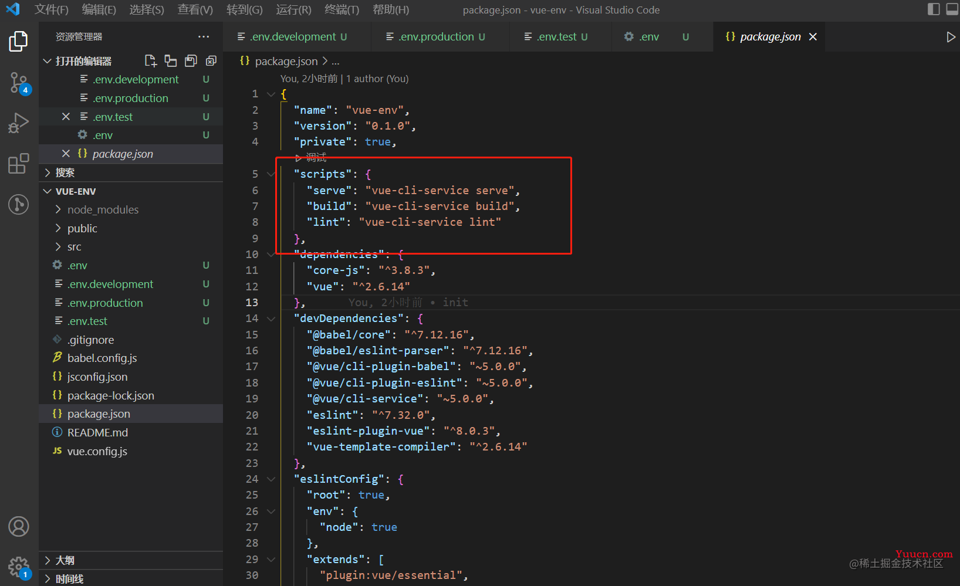Viewport: 960px width, 586px height.
Task: Open jsconfig.json file
Action: tap(131, 377)
